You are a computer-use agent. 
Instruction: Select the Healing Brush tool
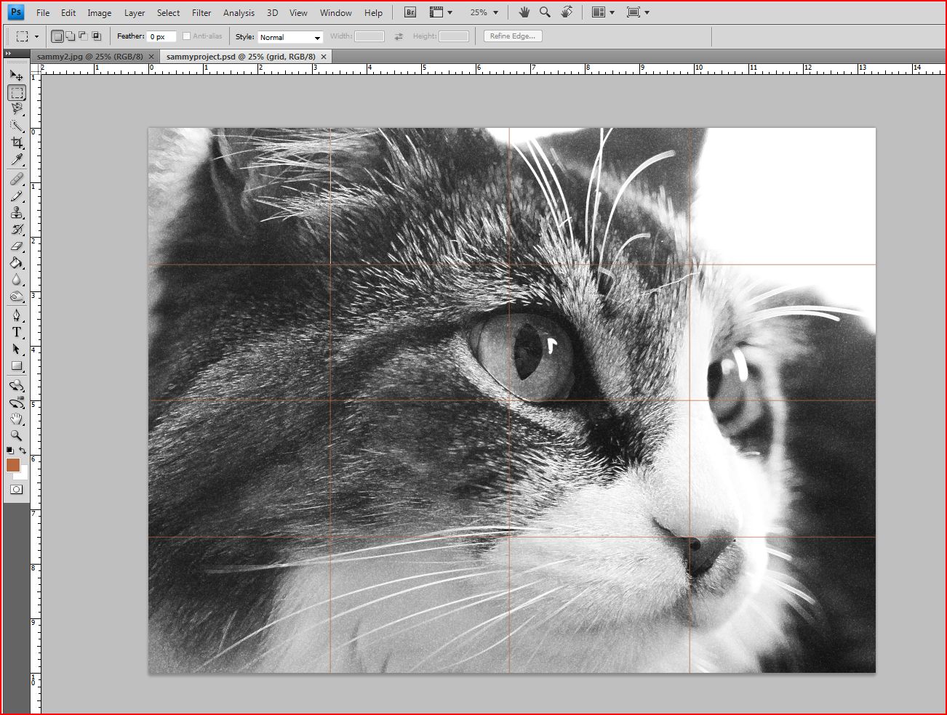coord(17,179)
